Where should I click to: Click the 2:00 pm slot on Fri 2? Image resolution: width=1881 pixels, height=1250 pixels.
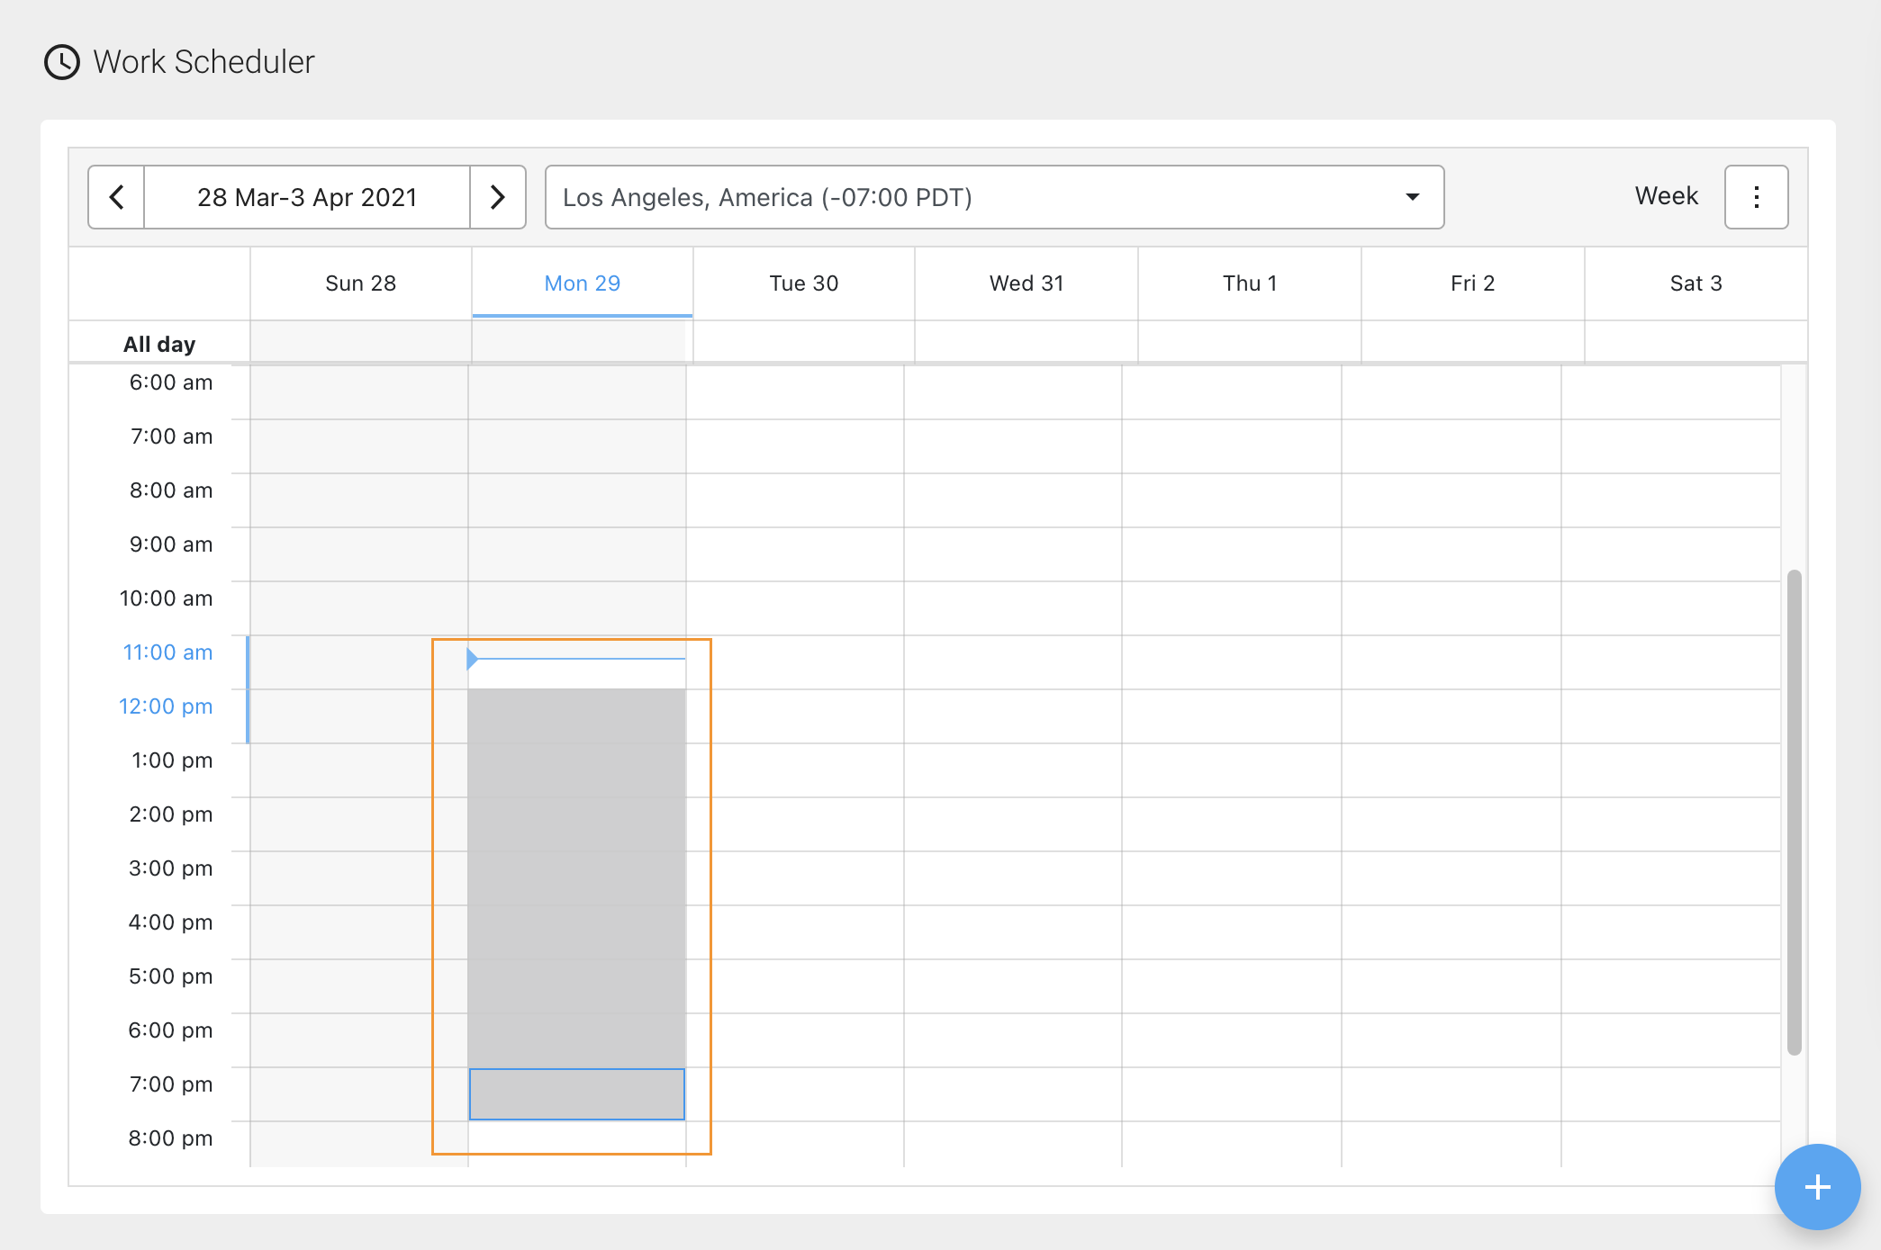pos(1451,824)
